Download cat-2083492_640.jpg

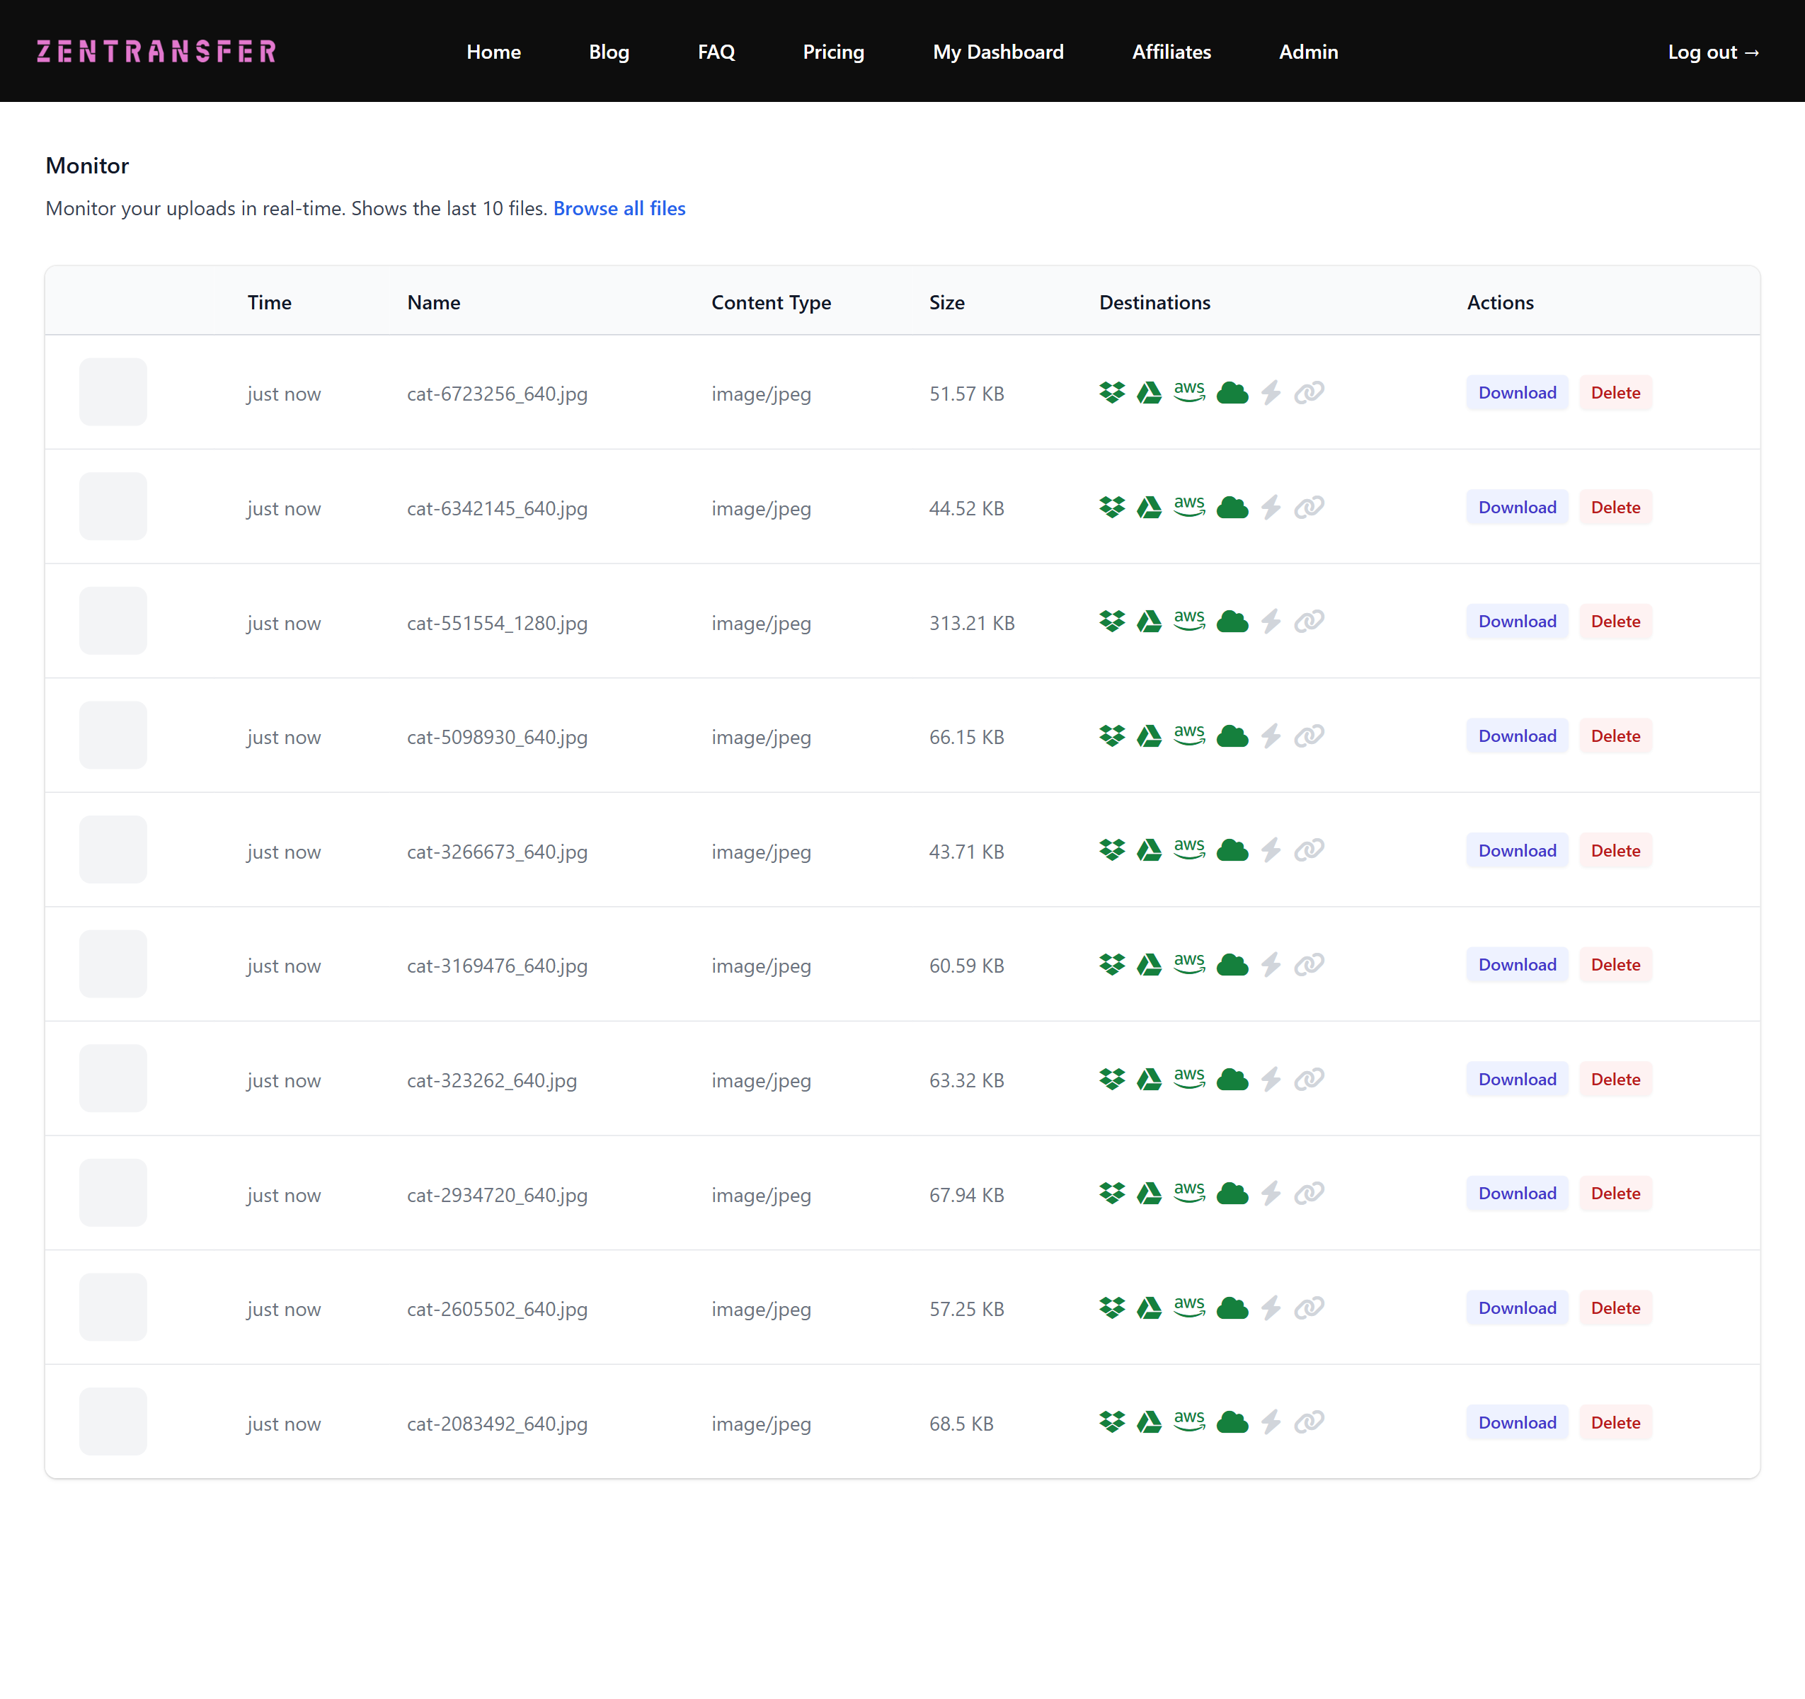coord(1516,1423)
